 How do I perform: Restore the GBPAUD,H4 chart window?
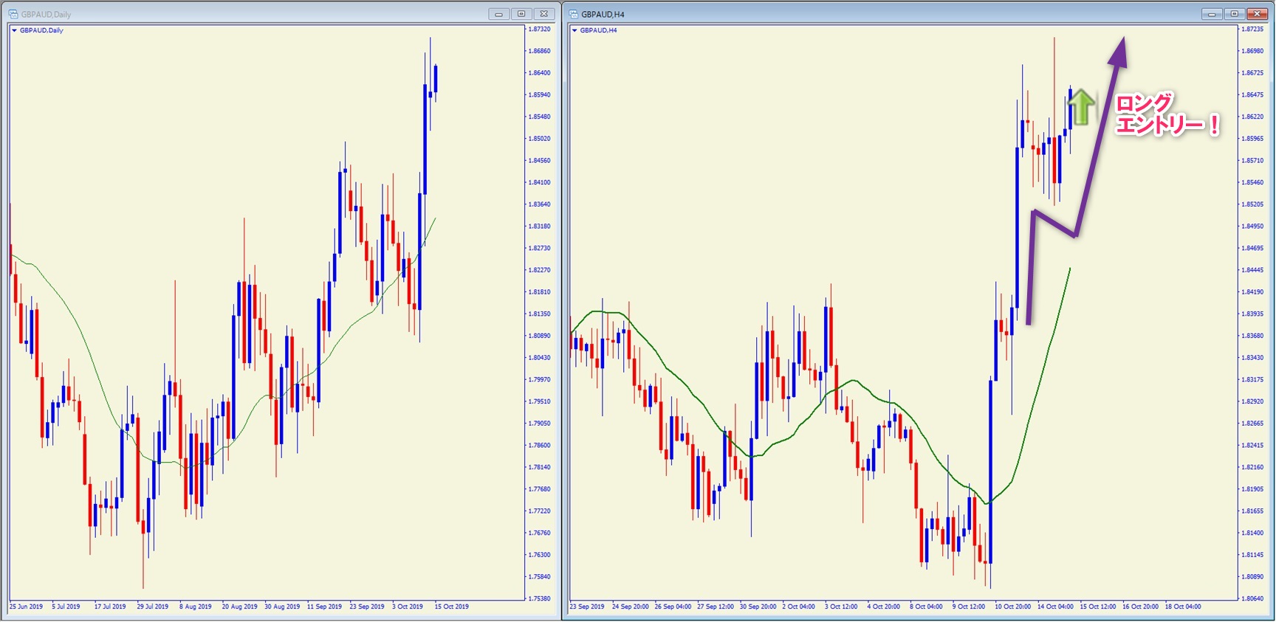pos(1234,14)
